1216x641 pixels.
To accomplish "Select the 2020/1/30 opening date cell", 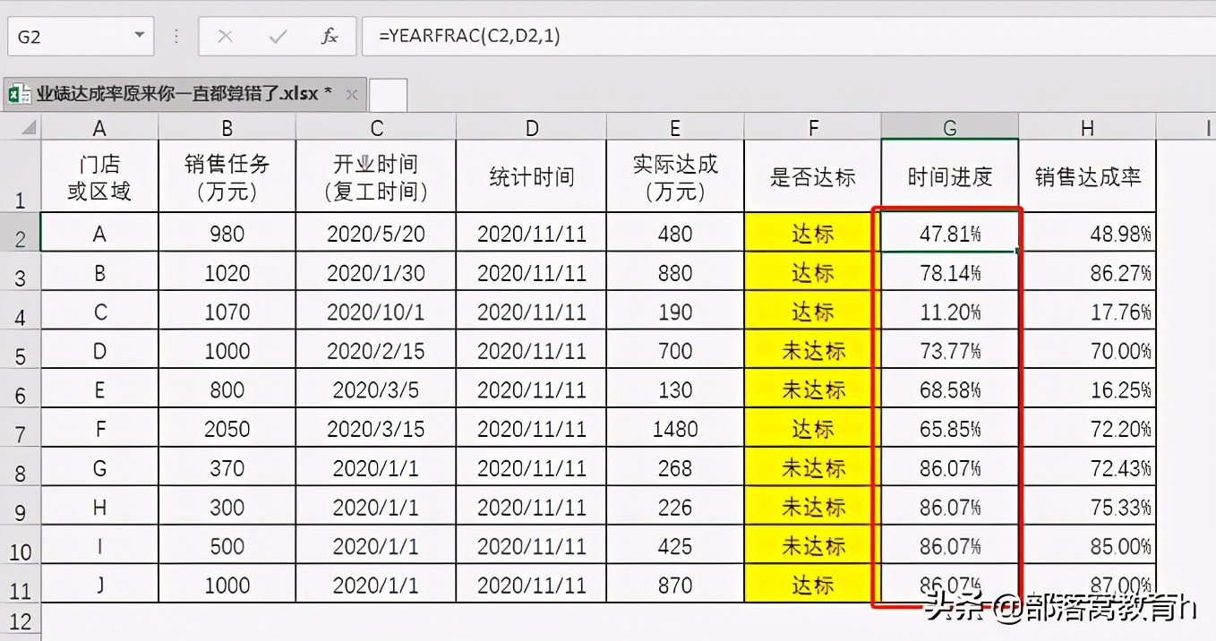I will [376, 272].
